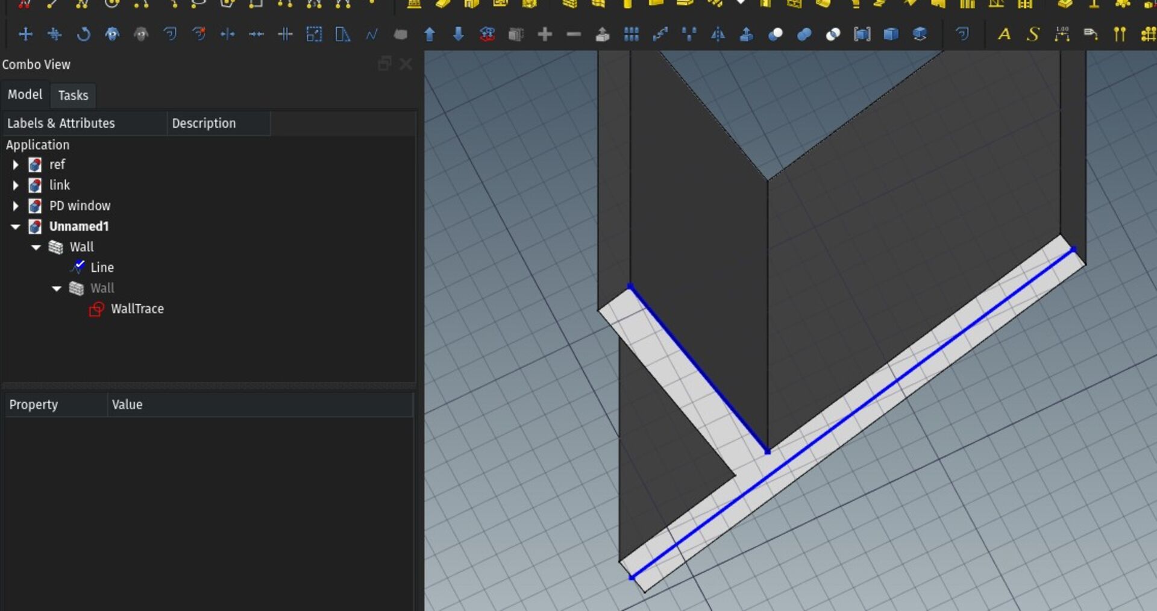Select the link document in tree

60,185
